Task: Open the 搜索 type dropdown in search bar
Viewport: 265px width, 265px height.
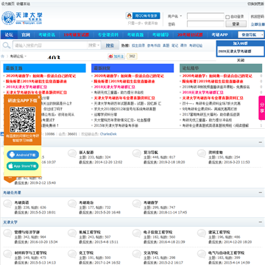Action: click(x=94, y=46)
